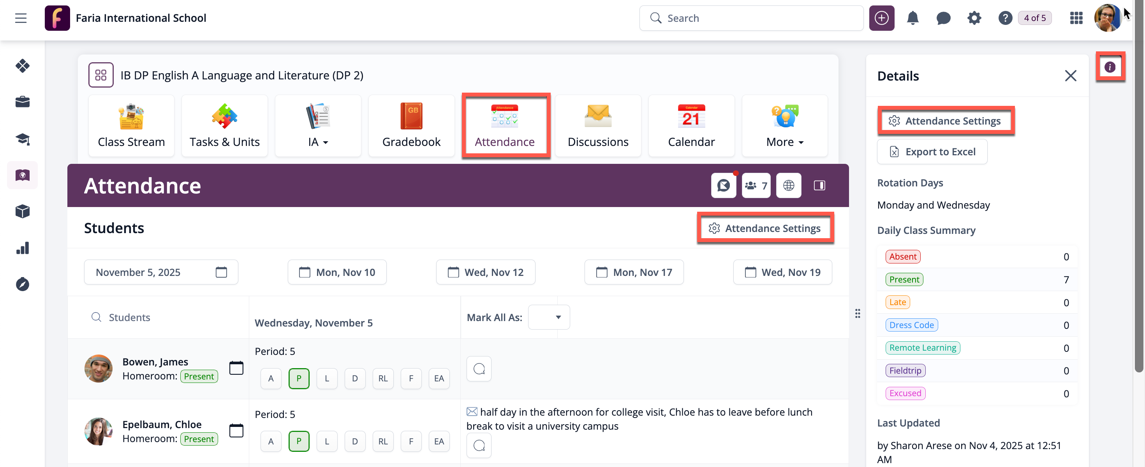Open the messages chat bubble icon
The height and width of the screenshot is (467, 1145).
943,18
